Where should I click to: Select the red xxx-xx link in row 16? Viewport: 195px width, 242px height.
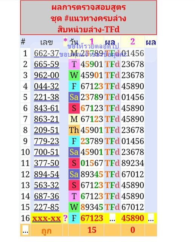[46, 218]
